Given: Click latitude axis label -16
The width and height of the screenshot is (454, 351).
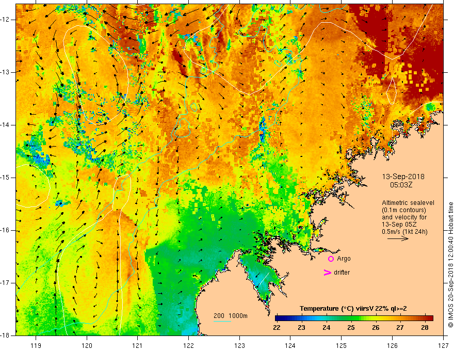Looking at the screenshot, I should coord(5,230).
